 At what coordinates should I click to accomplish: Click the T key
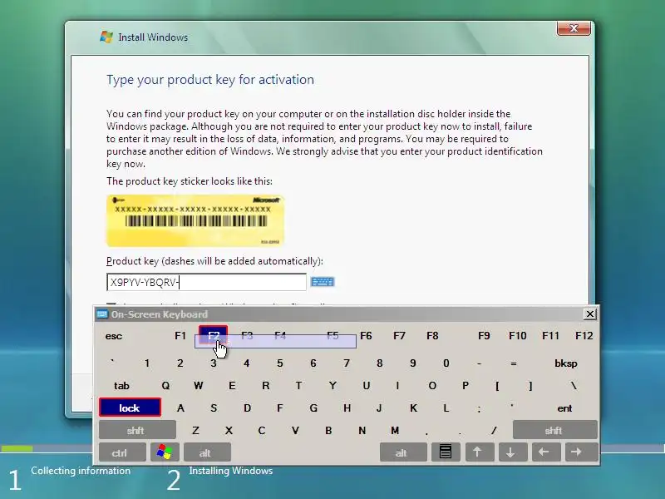pyautogui.click(x=298, y=386)
